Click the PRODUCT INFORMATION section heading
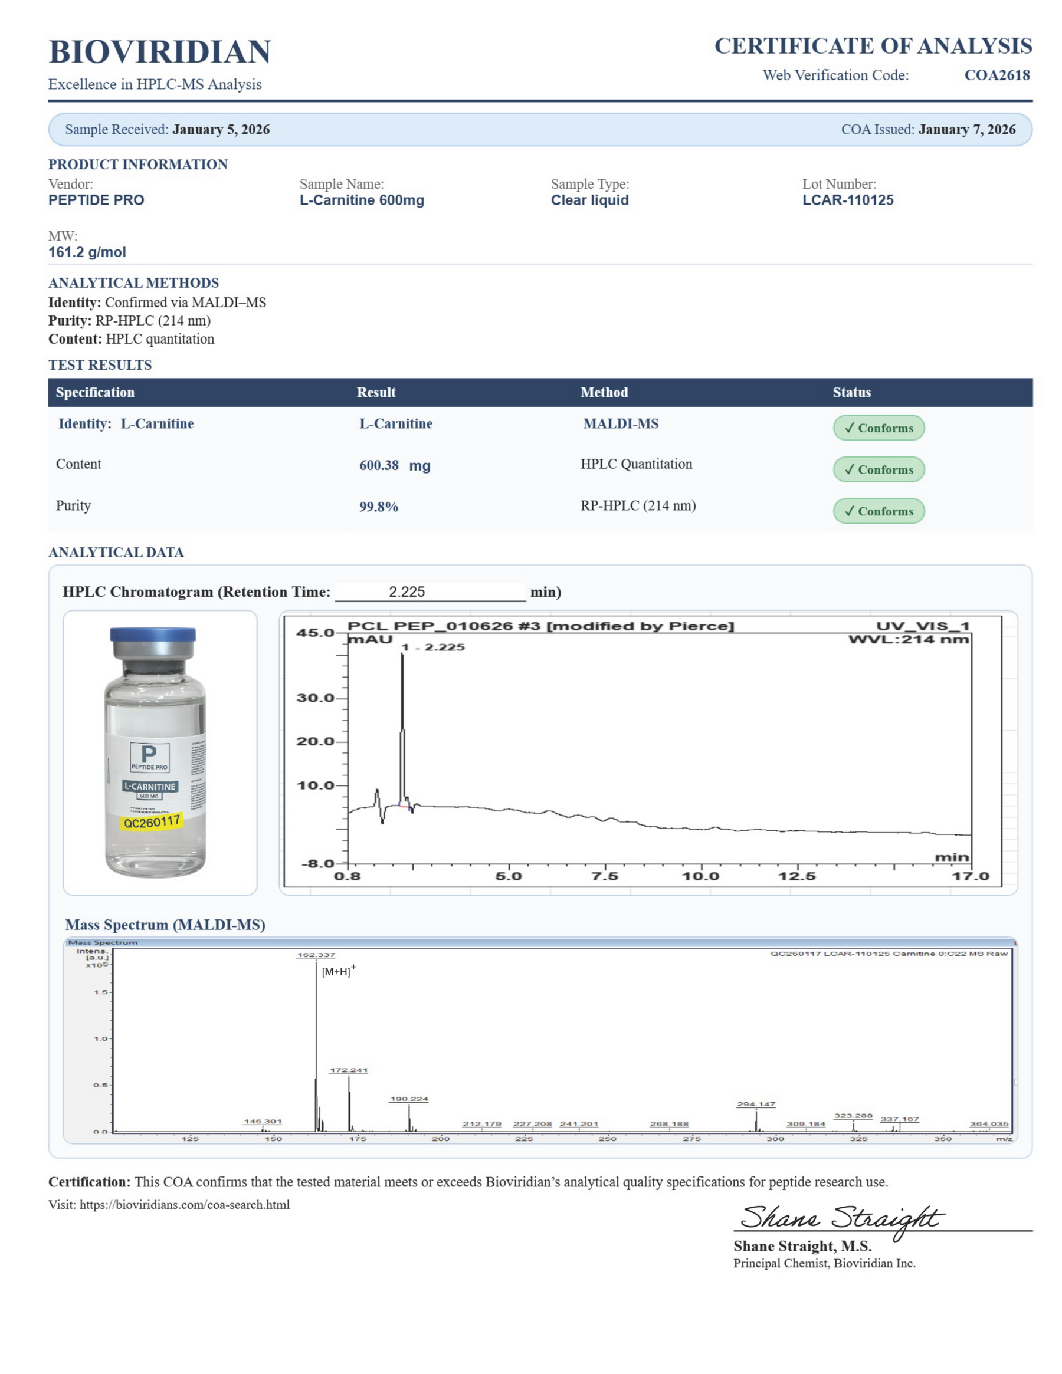This screenshot has height=1374, width=1062. pos(138,164)
